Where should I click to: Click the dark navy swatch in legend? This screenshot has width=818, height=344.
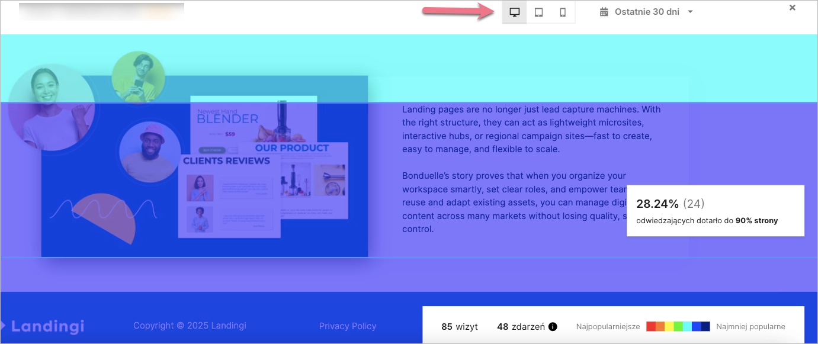705,326
